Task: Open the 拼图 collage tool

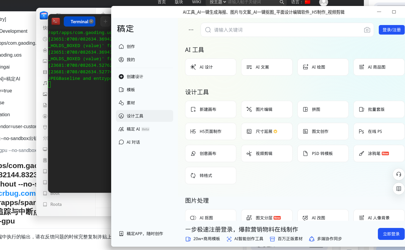Action: tap(323, 109)
